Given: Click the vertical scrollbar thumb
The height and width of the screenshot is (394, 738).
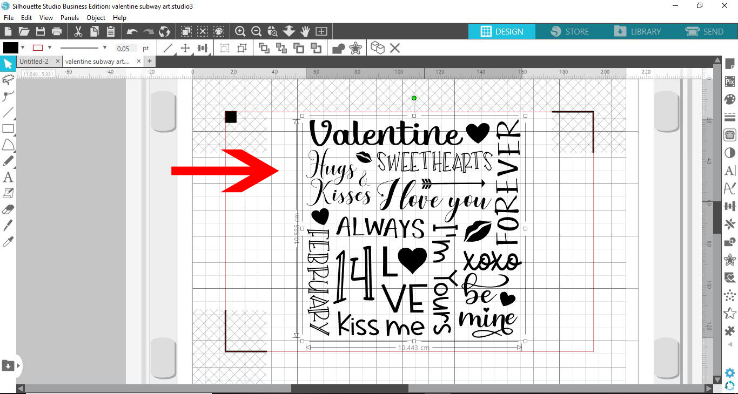Looking at the screenshot, I should click(717, 217).
